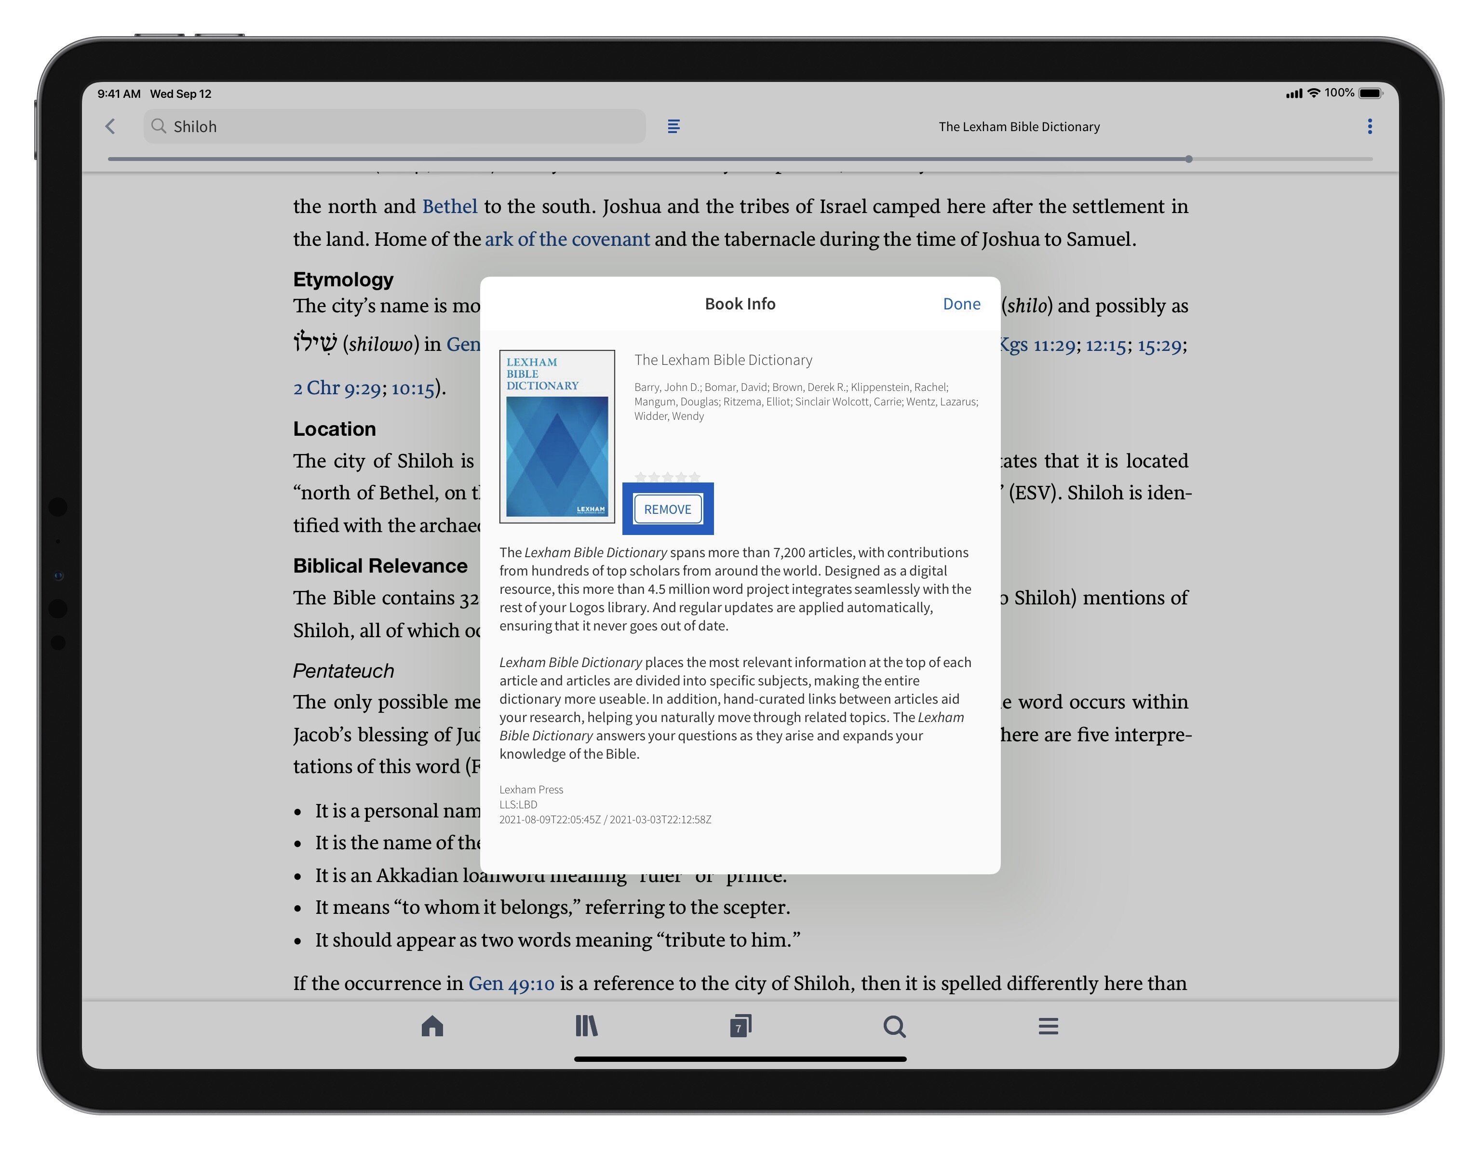Tap the search magnifier in Shiloh field

(159, 126)
